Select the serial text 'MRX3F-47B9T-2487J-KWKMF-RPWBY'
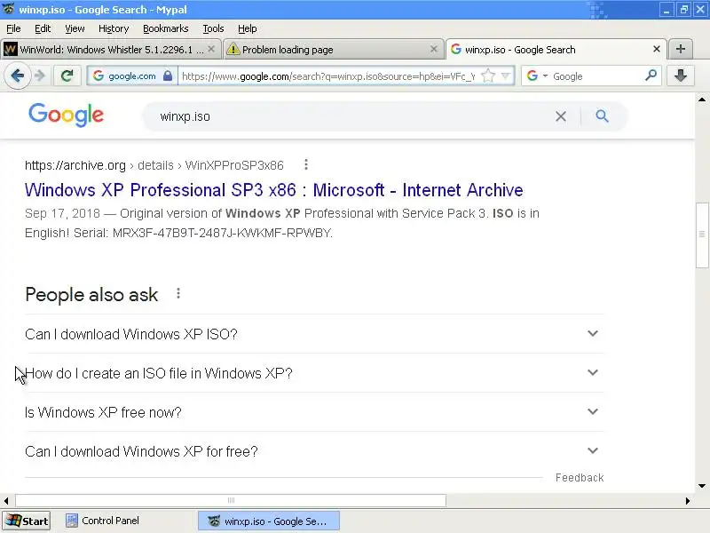 pos(222,233)
